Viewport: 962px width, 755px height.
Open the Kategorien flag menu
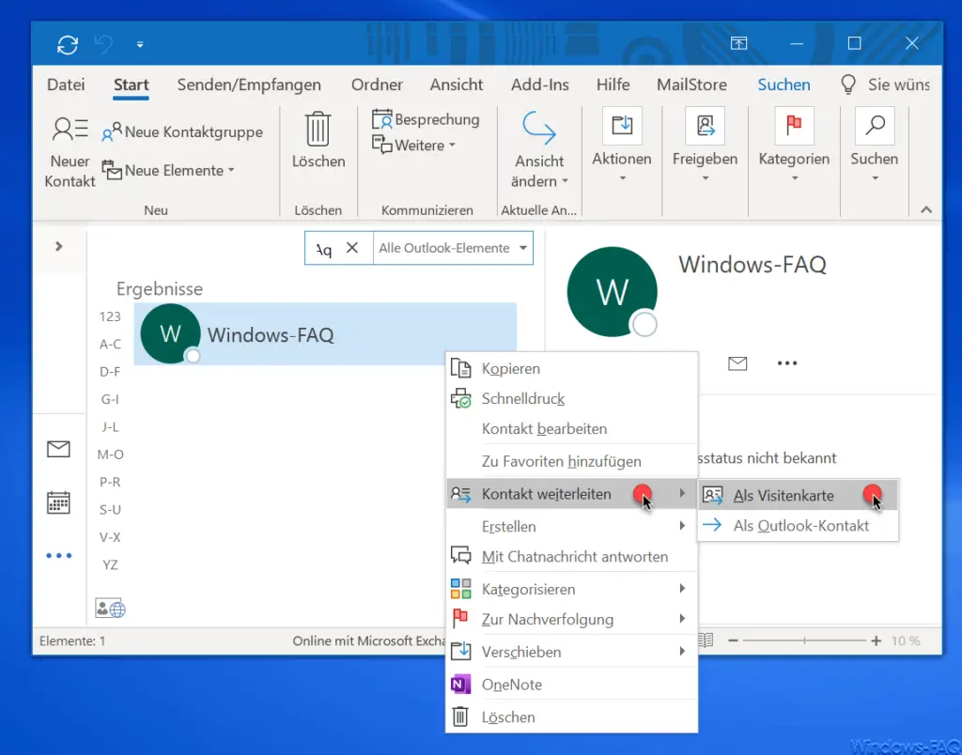coord(794,146)
